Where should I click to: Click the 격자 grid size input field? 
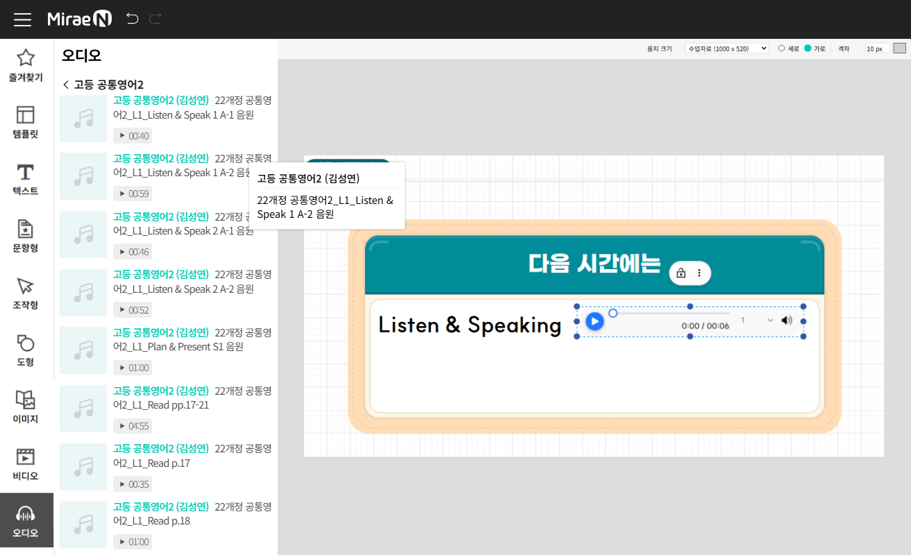point(876,49)
